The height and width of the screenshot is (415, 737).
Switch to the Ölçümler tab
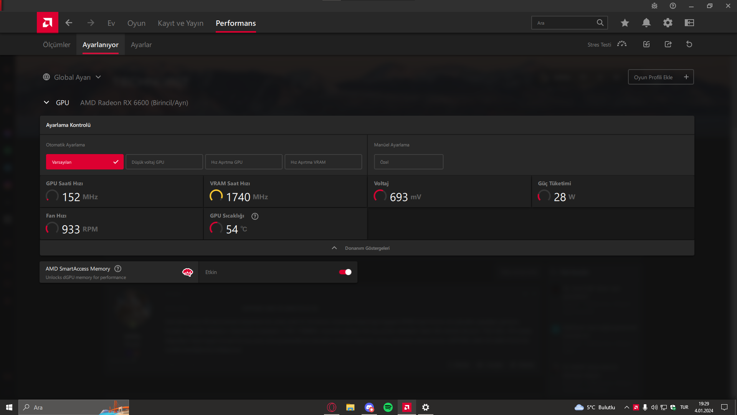pos(56,45)
